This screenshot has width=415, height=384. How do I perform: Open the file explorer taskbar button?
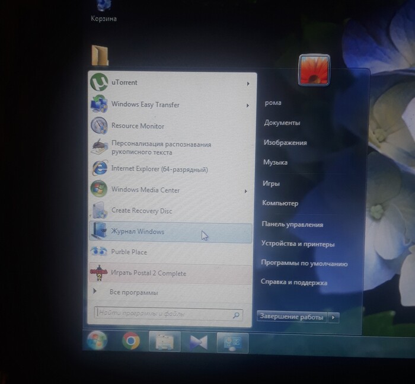(165, 342)
